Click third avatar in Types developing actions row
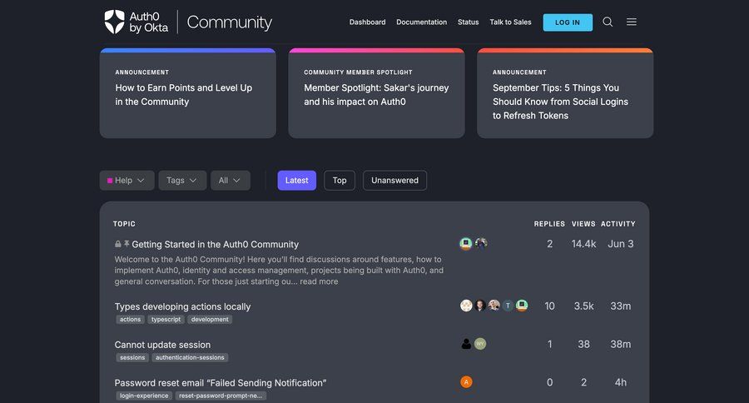Viewport: 749px width, 403px height. click(494, 306)
